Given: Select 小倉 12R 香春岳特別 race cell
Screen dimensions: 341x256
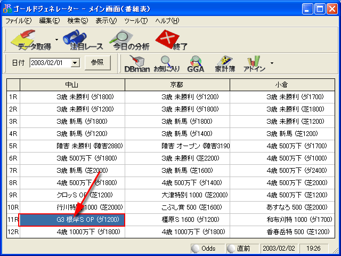Looking at the screenshot, I should (x=282, y=231).
